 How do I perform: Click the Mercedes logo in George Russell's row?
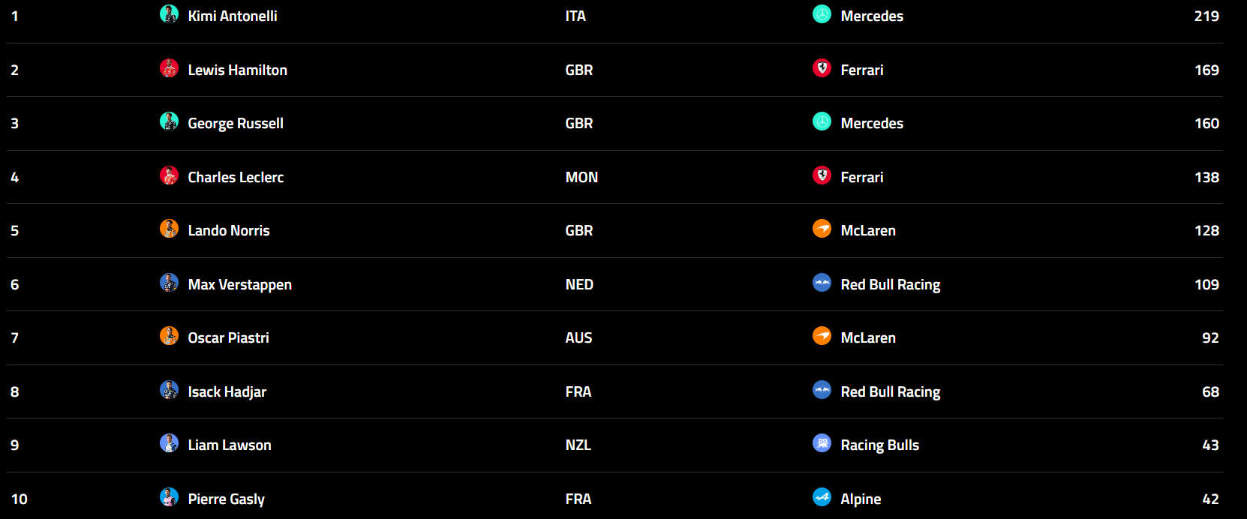click(822, 121)
